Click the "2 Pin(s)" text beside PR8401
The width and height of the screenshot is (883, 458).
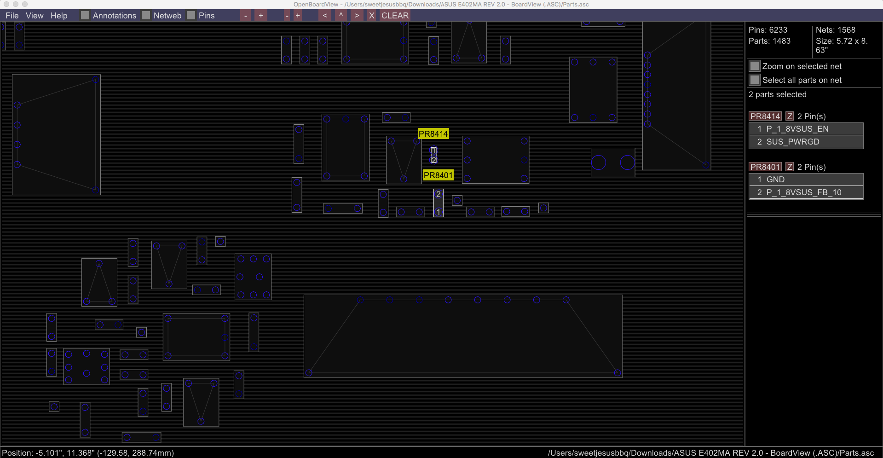pyautogui.click(x=812, y=167)
